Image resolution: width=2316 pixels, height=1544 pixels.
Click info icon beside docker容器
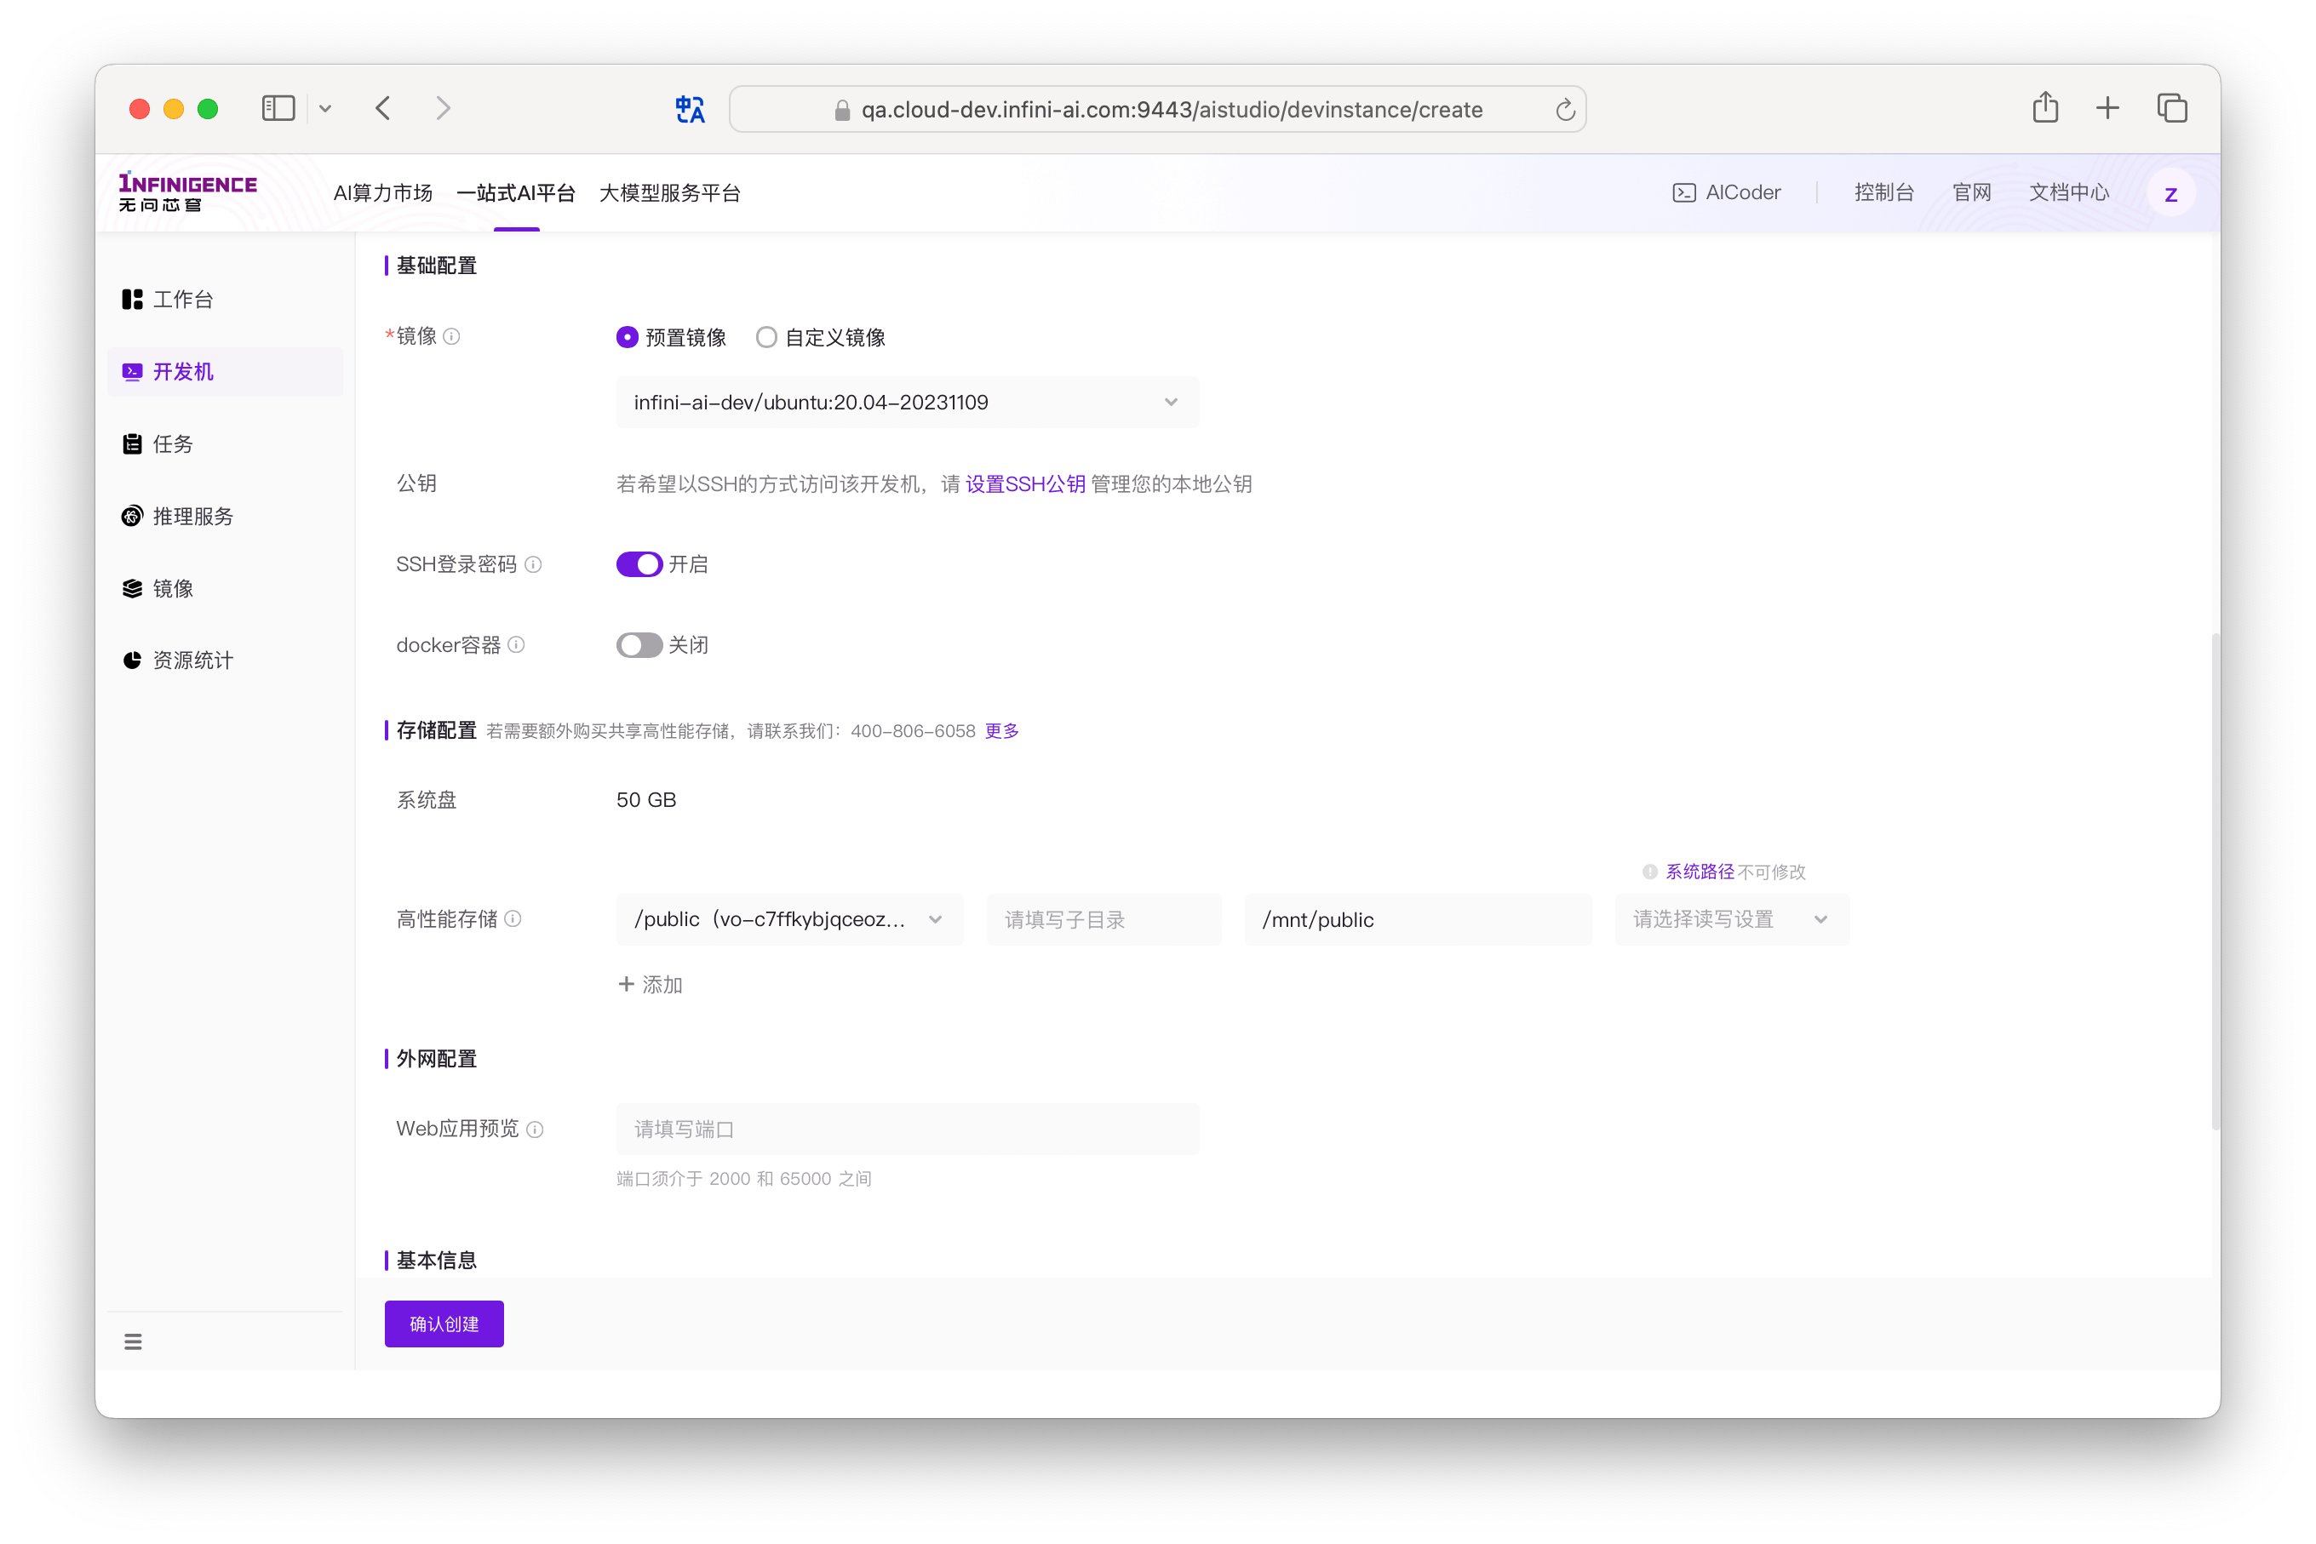tap(516, 645)
